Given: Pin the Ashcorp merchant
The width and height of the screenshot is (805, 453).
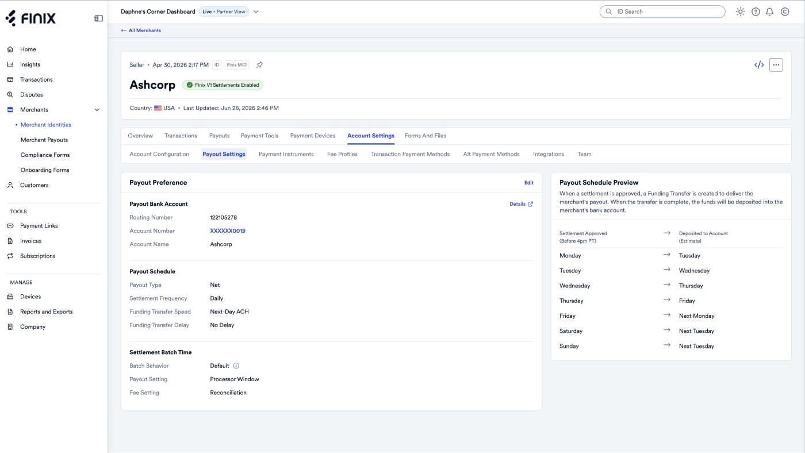Looking at the screenshot, I should tap(259, 65).
